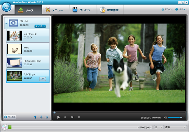Delete selected item with trash icon
Screen dimensions: 189x132
[47, 117]
